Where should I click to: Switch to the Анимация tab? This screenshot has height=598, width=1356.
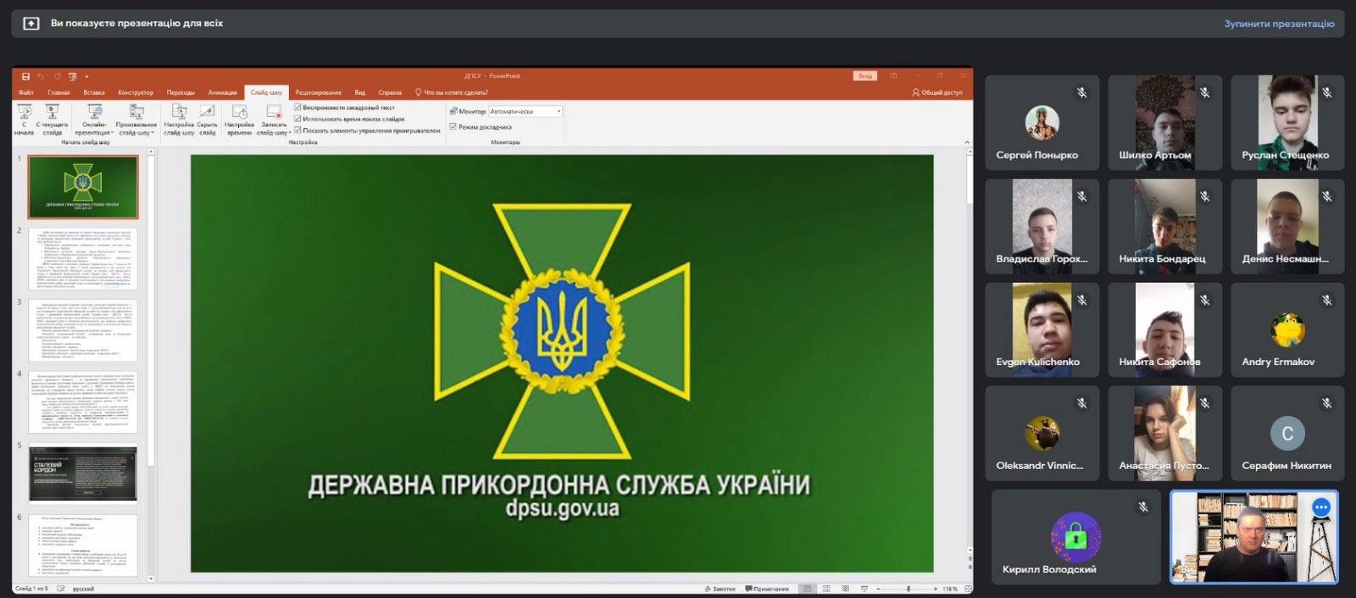point(223,92)
